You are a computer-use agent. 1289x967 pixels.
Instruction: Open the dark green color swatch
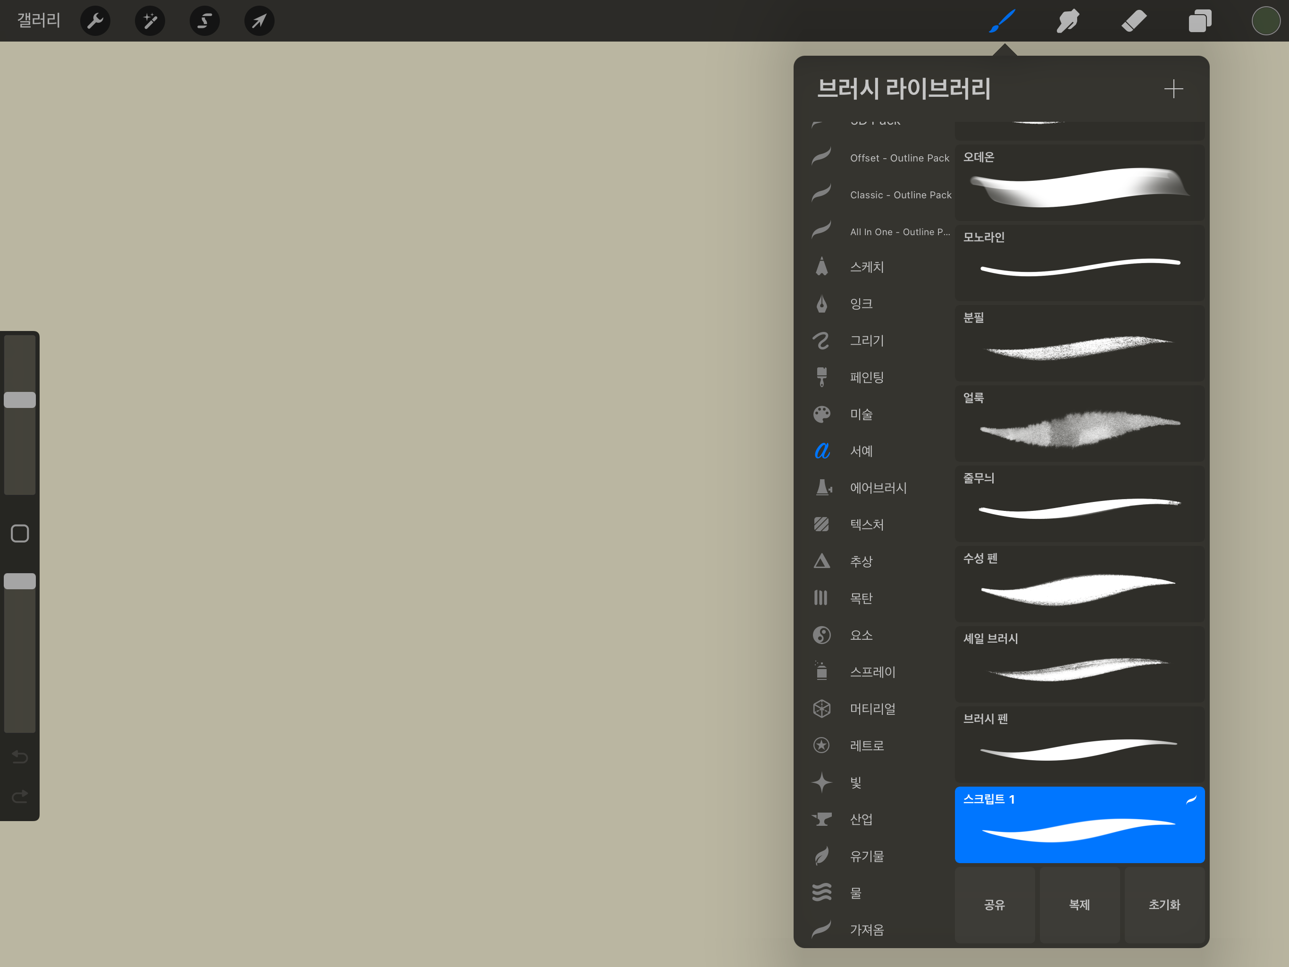pyautogui.click(x=1265, y=21)
